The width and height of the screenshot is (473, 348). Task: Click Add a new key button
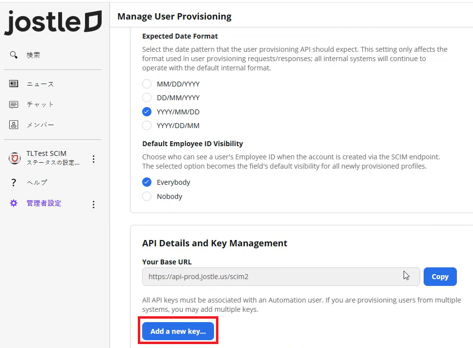coord(178,331)
